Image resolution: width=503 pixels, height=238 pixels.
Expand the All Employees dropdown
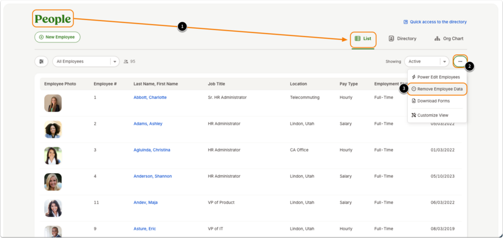click(86, 61)
